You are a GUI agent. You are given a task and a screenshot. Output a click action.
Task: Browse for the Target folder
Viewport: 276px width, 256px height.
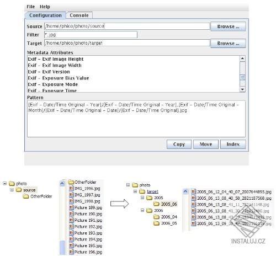(228, 44)
